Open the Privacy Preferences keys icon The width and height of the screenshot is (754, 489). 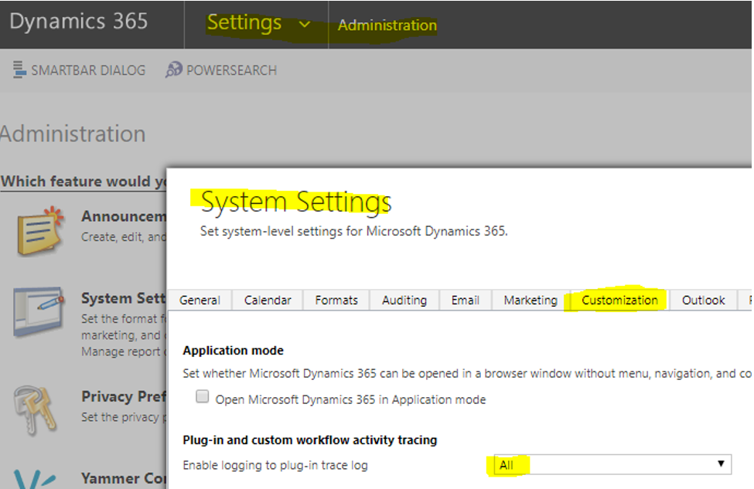[35, 409]
